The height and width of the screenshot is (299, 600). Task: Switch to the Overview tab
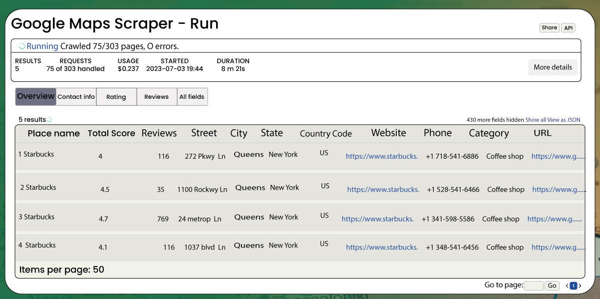pos(35,96)
